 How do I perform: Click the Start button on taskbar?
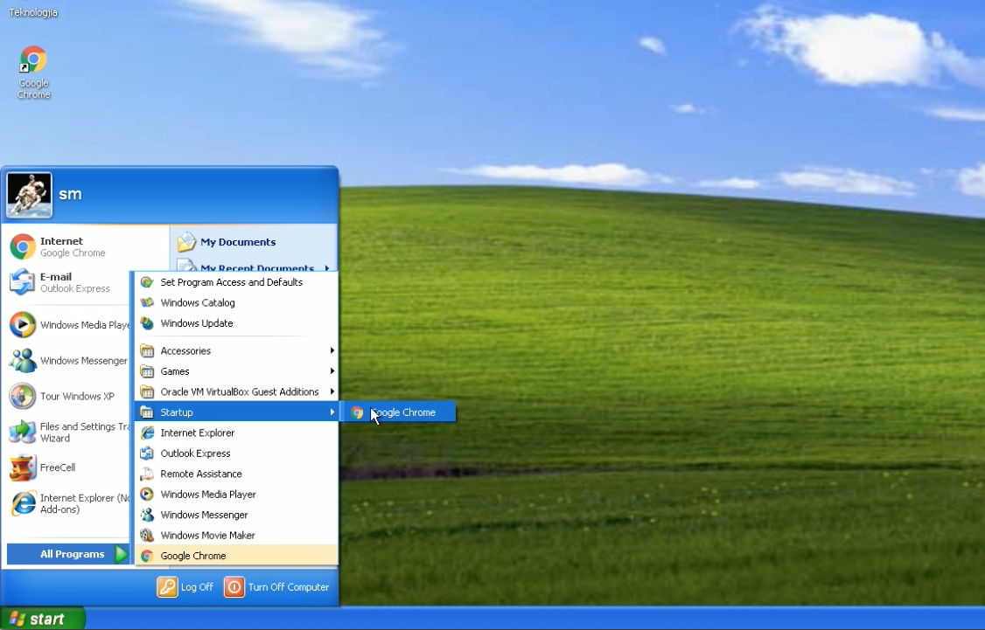[42, 619]
